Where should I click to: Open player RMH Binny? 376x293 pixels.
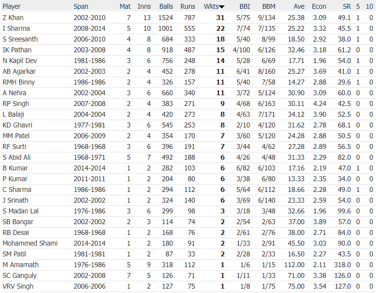tap(19, 82)
